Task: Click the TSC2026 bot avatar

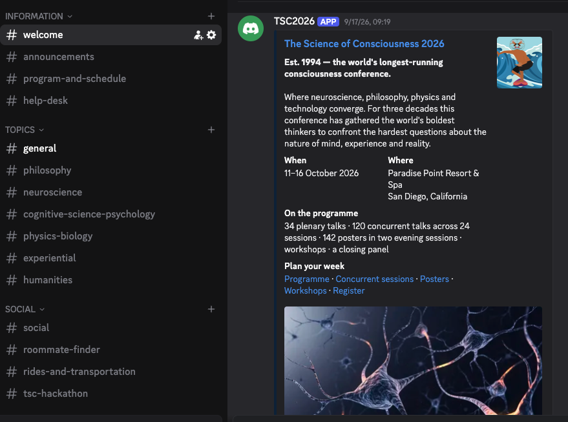Action: pyautogui.click(x=251, y=28)
